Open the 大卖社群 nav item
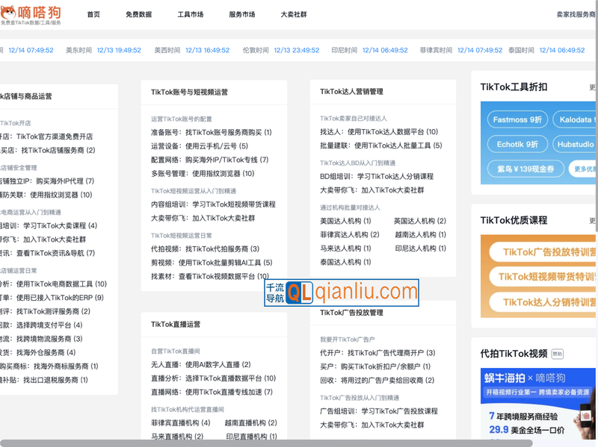598x447 pixels. pyautogui.click(x=293, y=14)
